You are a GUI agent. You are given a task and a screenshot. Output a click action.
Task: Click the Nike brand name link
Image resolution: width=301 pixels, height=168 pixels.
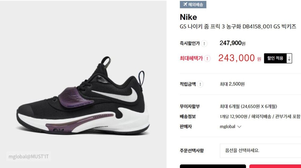pos(188,17)
